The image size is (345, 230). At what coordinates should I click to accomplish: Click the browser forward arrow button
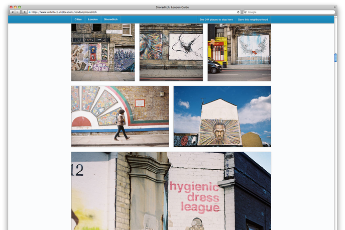point(18,12)
